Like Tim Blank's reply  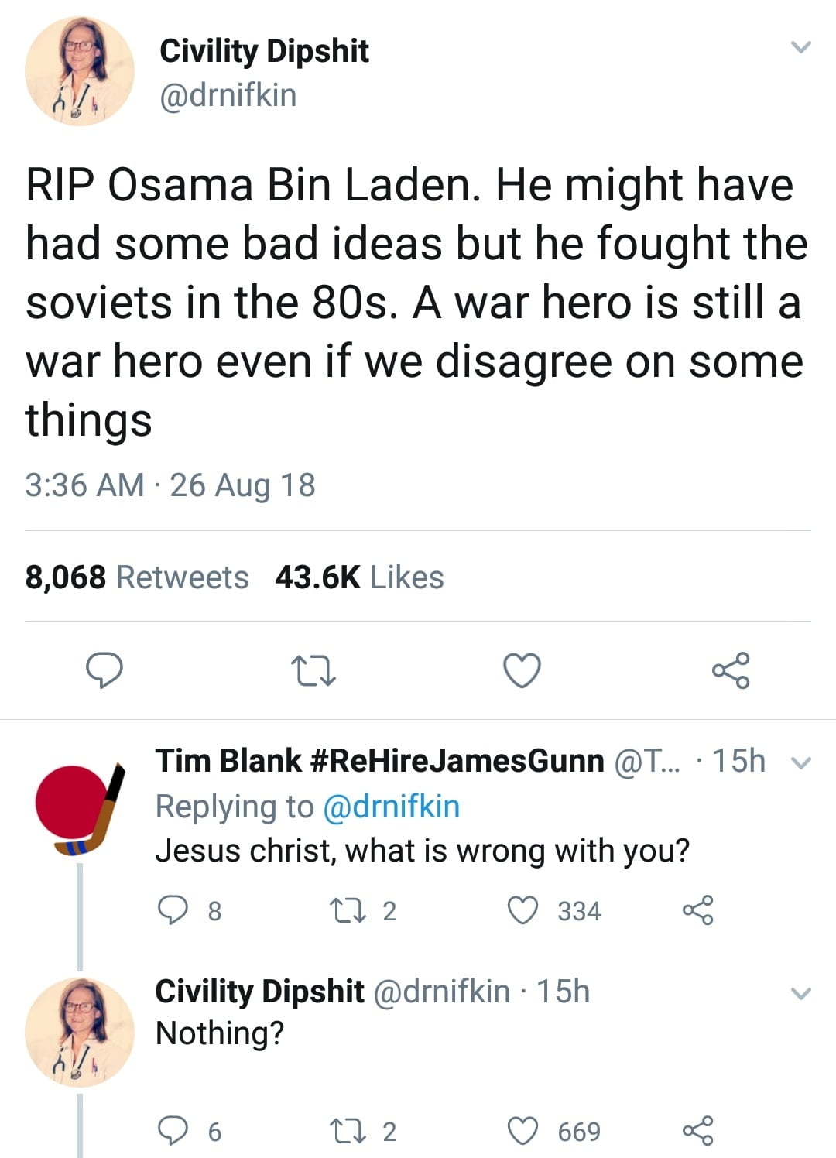[x=522, y=910]
